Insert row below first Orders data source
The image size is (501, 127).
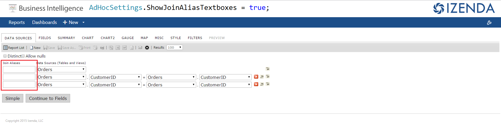(x=268, y=69)
